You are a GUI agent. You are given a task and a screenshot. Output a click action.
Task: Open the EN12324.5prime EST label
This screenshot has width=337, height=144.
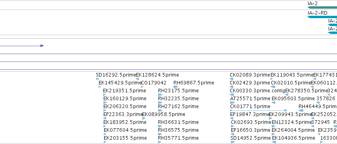[x=291, y=122]
